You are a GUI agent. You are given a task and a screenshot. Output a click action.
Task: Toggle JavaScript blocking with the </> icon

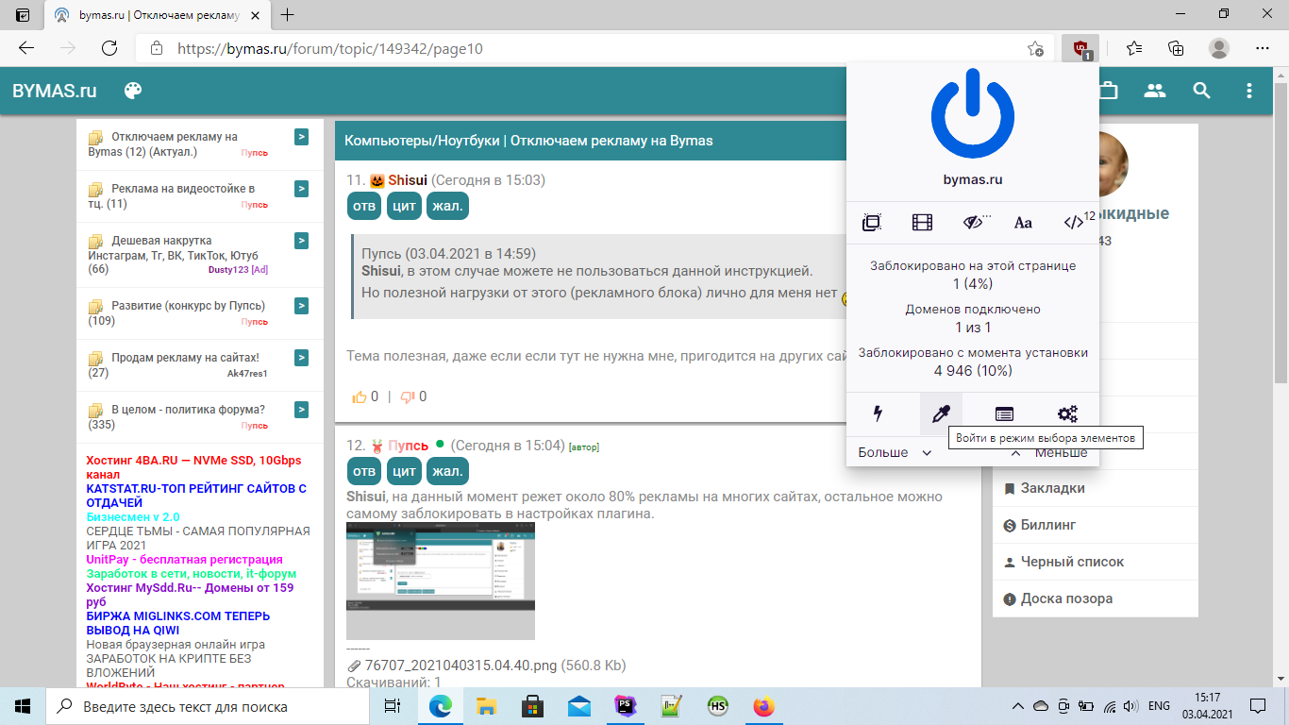pyautogui.click(x=1073, y=223)
